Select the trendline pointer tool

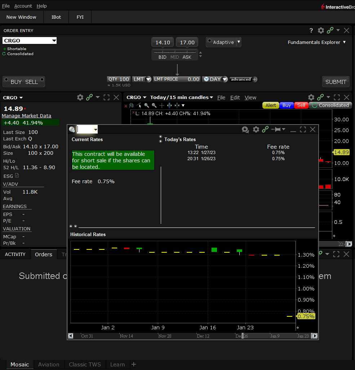point(139,105)
